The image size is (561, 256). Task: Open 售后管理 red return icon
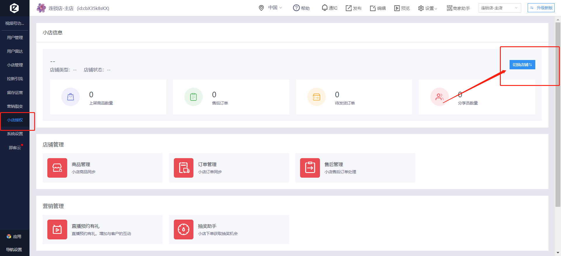coord(310,168)
